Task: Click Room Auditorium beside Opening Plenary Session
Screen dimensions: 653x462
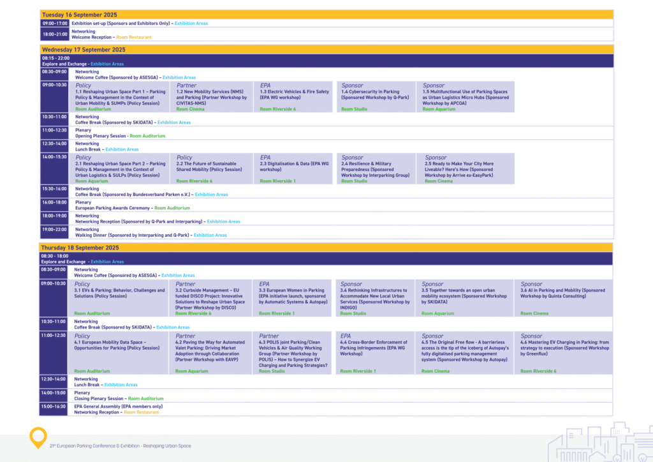Action: pos(147,136)
